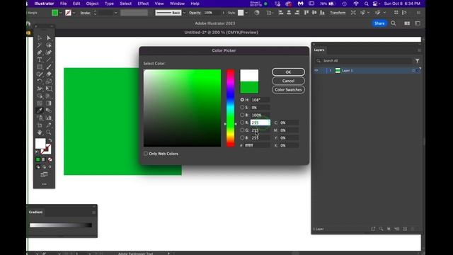The width and height of the screenshot is (453, 255).
Task: Select the B brightness radio button at 100%
Action: pos(242,115)
